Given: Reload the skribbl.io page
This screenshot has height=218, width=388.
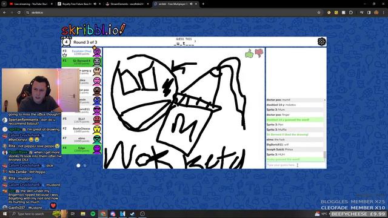Looking at the screenshot, I should click(x=19, y=12).
